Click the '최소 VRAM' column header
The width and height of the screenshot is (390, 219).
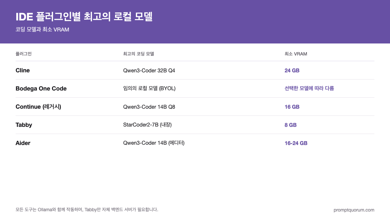click(x=296, y=54)
